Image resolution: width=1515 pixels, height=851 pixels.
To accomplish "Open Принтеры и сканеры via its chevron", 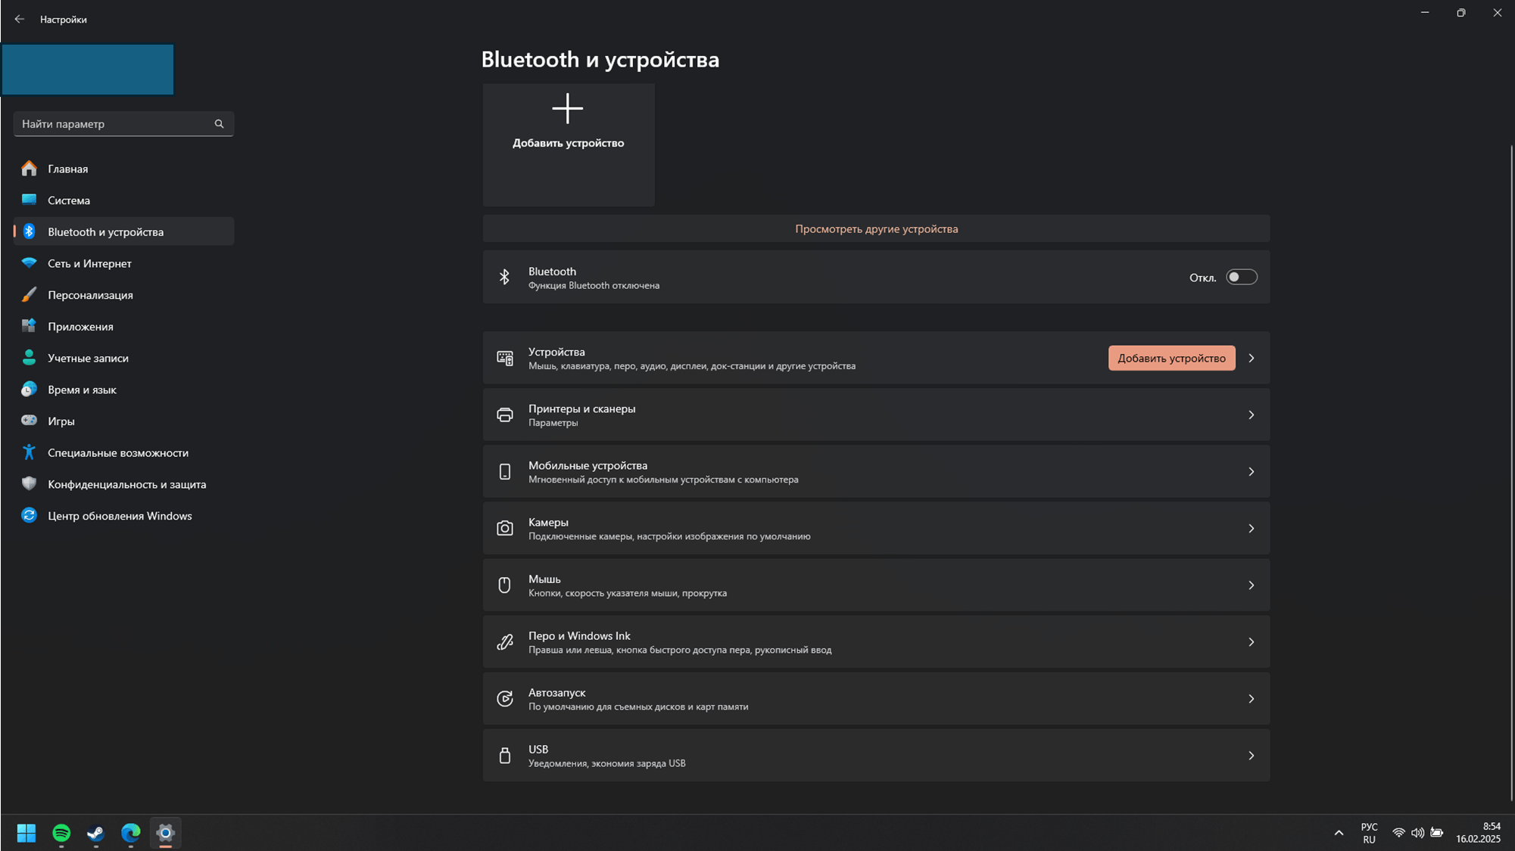I will click(1252, 415).
